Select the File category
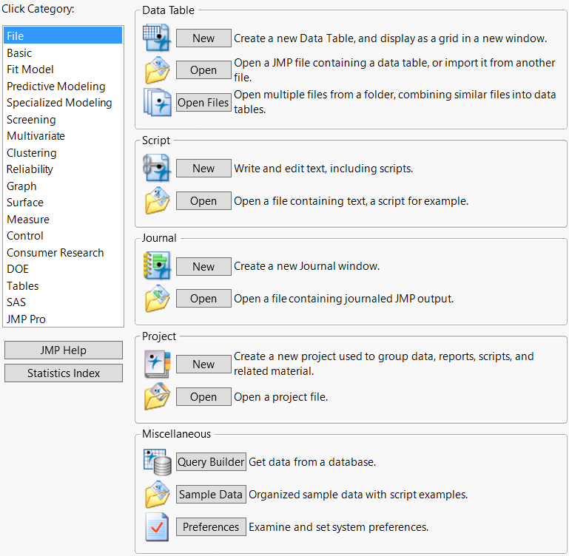This screenshot has height=556, width=569. (63, 36)
